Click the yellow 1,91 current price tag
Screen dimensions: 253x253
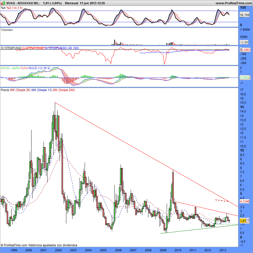click(x=243, y=221)
